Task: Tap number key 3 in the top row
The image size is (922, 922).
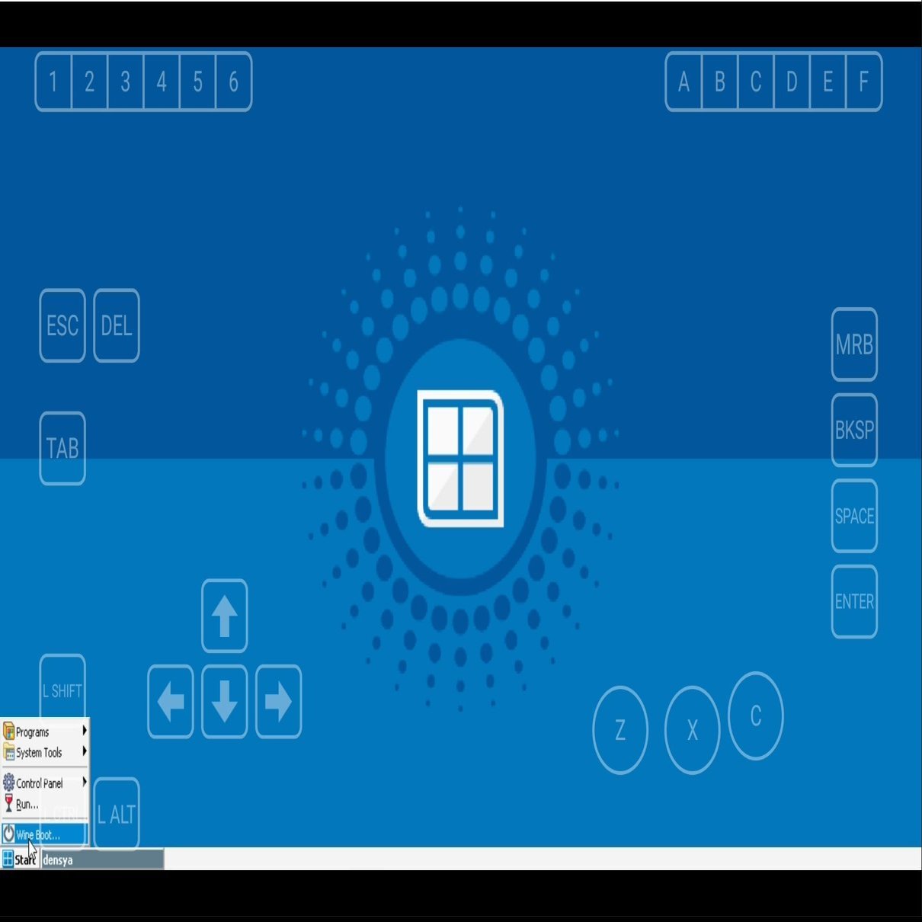Action: 126,82
